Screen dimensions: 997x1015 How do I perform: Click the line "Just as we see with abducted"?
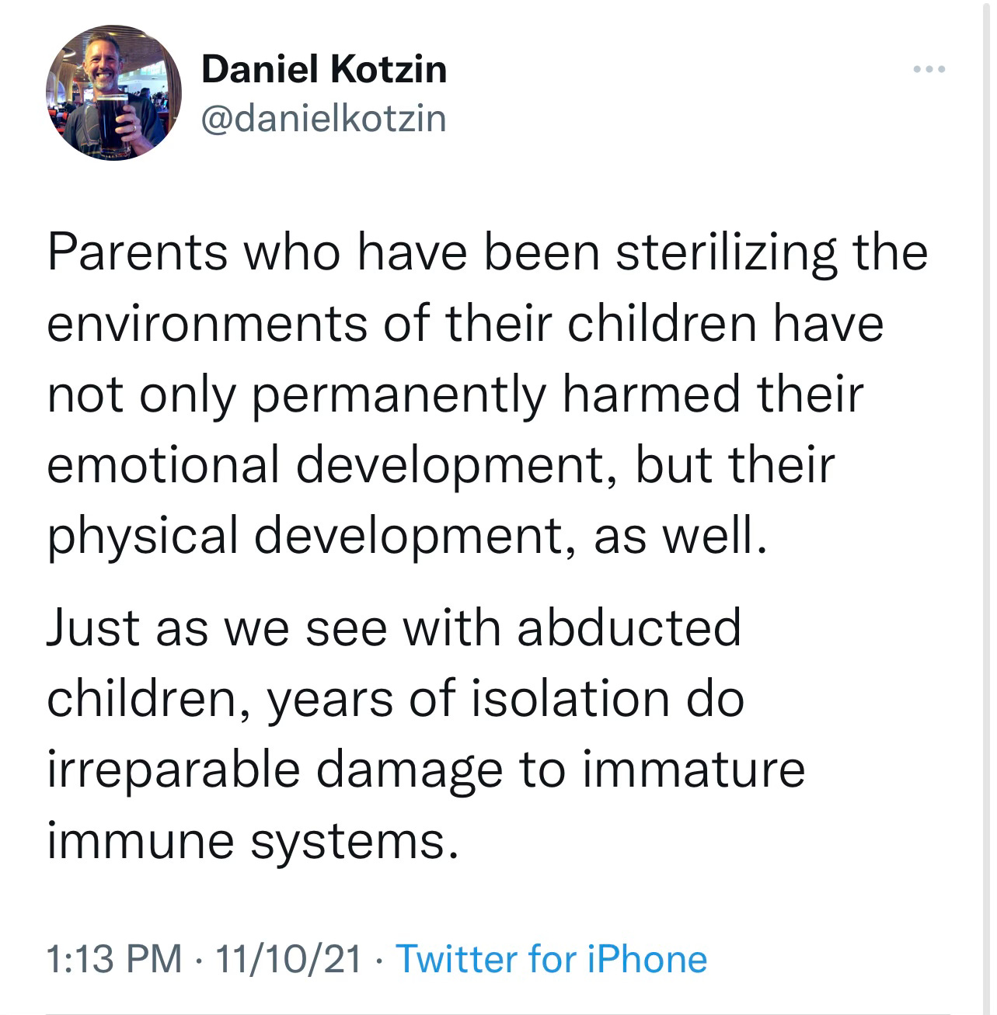394,627
